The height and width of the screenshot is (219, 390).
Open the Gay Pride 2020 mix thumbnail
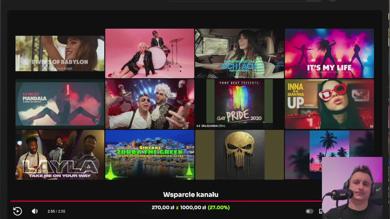click(x=239, y=104)
